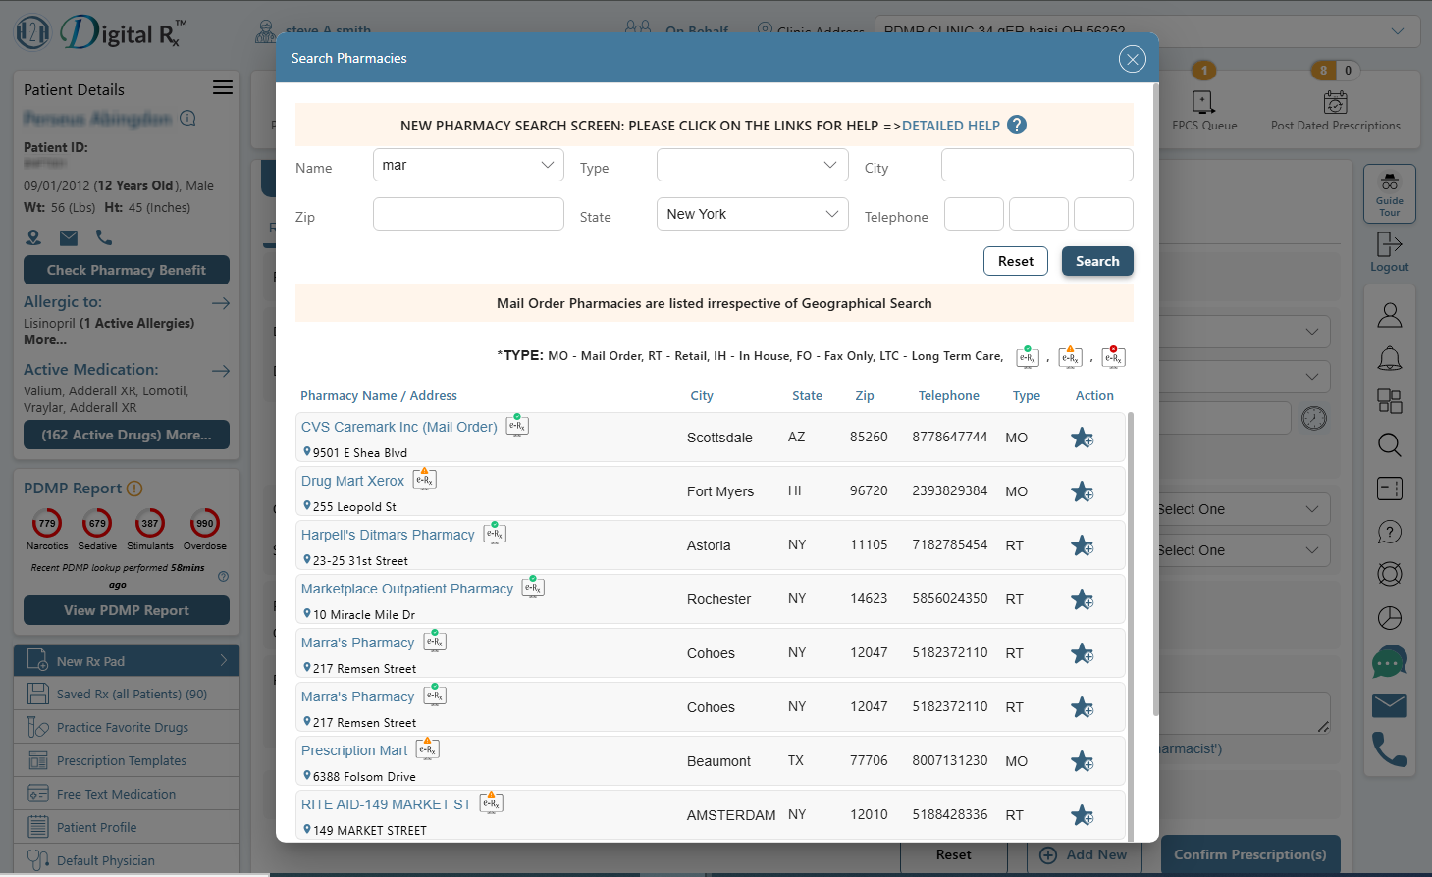Open Marra's Pharmacy link in first Cohoes row
Image resolution: width=1432 pixels, height=877 pixels.
357,643
